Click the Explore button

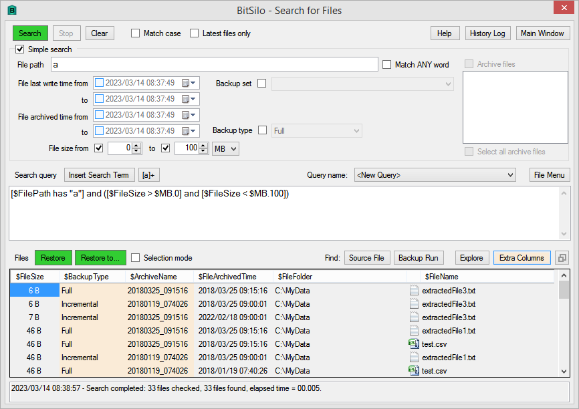[472, 258]
